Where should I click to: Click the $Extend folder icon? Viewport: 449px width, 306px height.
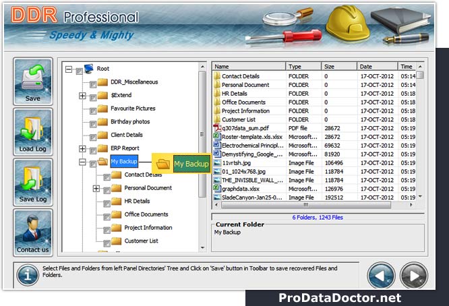click(102, 95)
